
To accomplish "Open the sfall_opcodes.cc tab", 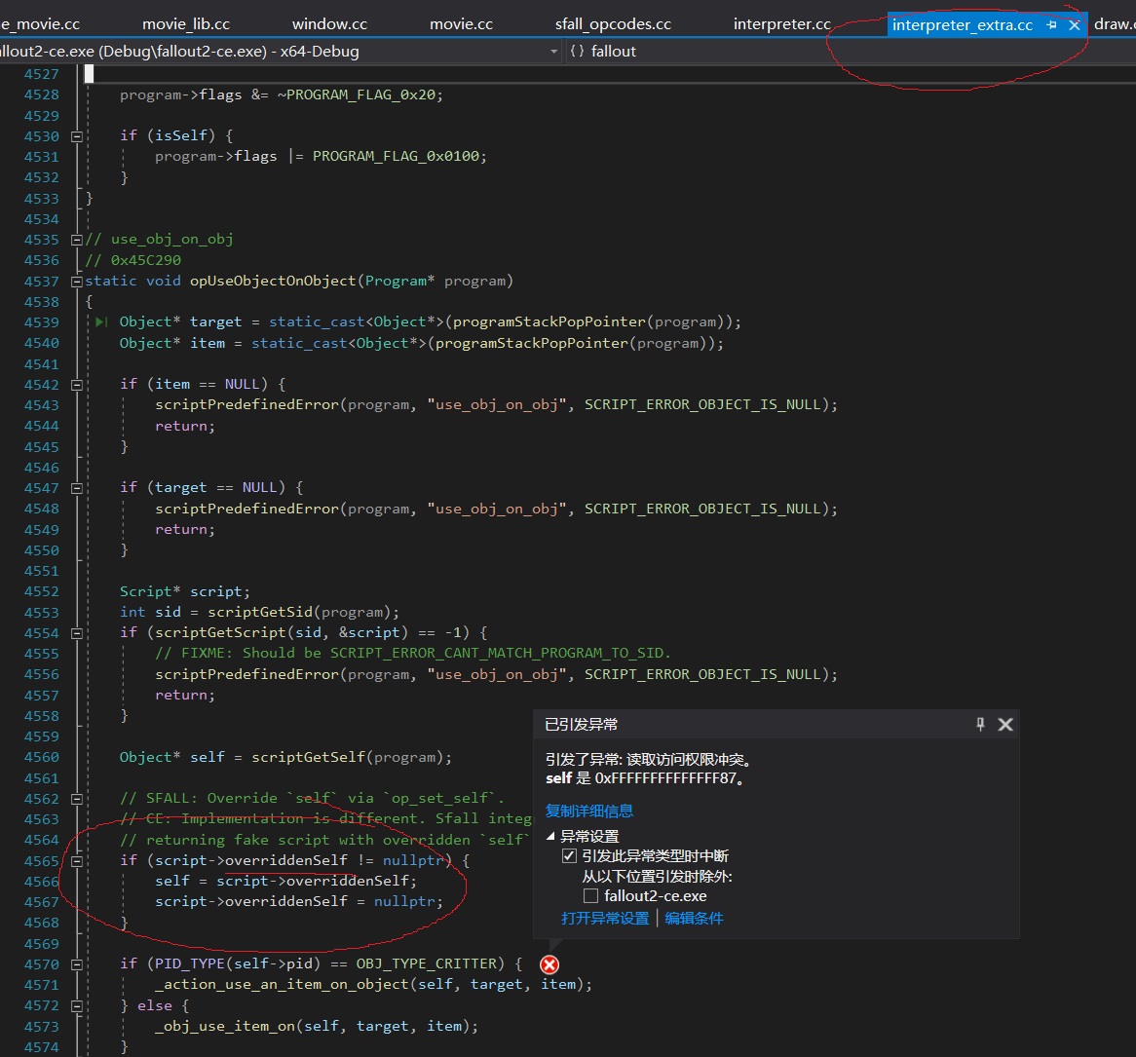I will point(613,23).
